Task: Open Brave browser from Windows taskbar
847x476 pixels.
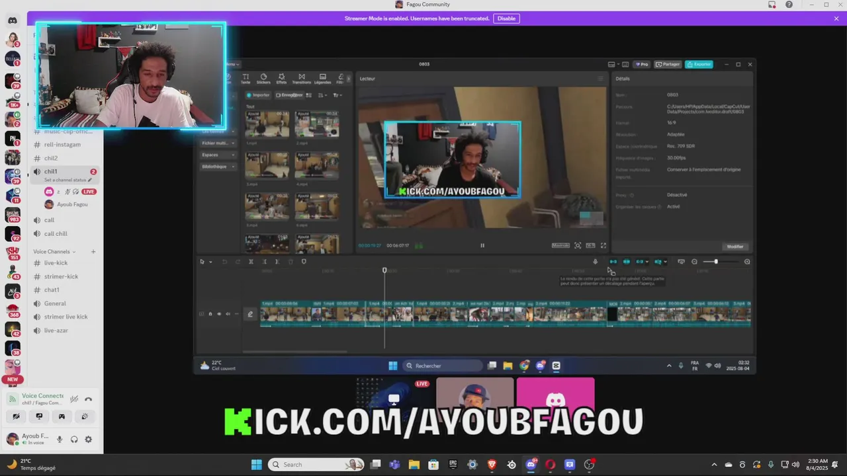Action: [492, 465]
